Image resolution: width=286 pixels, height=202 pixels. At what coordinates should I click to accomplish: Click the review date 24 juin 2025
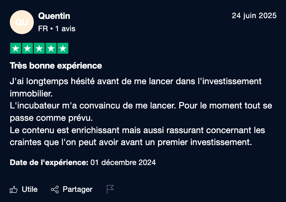point(254,16)
